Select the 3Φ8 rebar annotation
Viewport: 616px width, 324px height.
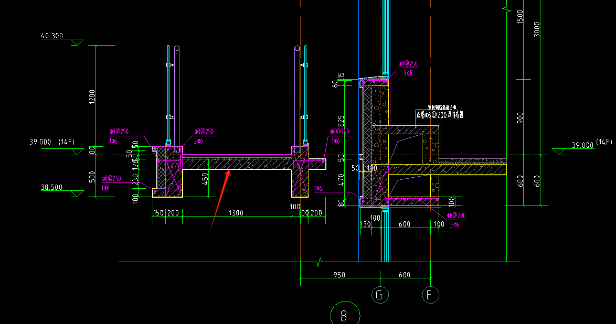[408, 73]
